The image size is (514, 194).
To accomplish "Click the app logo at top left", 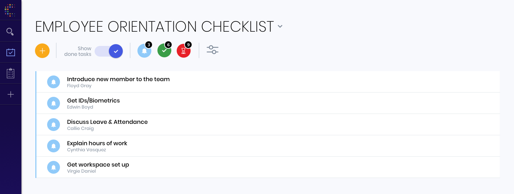I will [10, 10].
